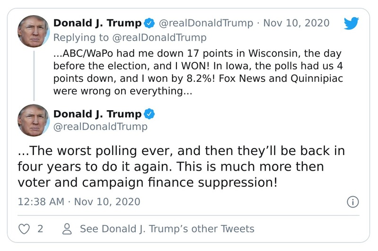Open the profile avatar of the top tweet
Image resolution: width=378 pixels, height=251 pixels.
pos(34,31)
